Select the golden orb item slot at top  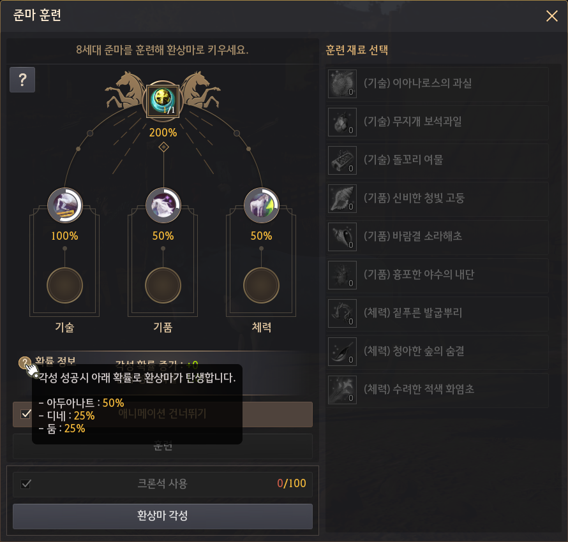(163, 101)
